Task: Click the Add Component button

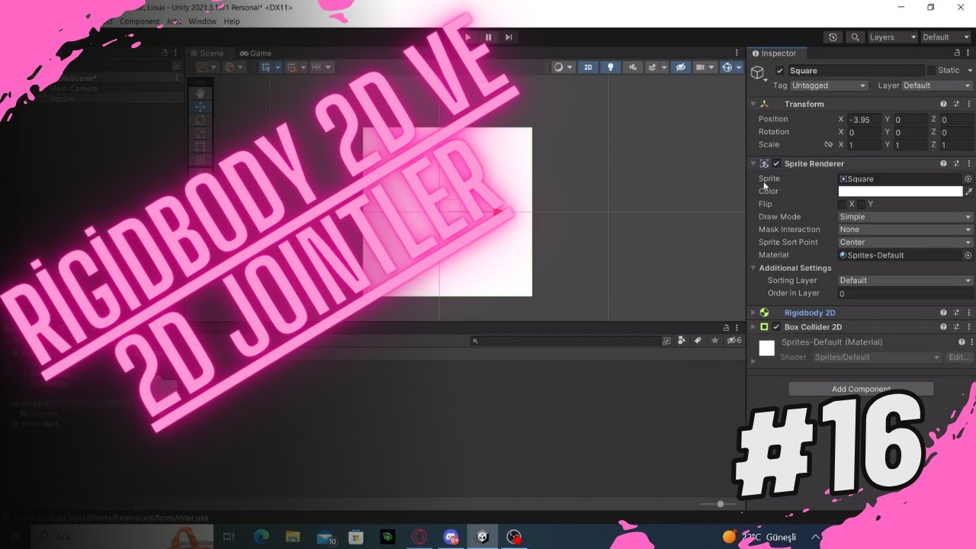Action: point(861,389)
